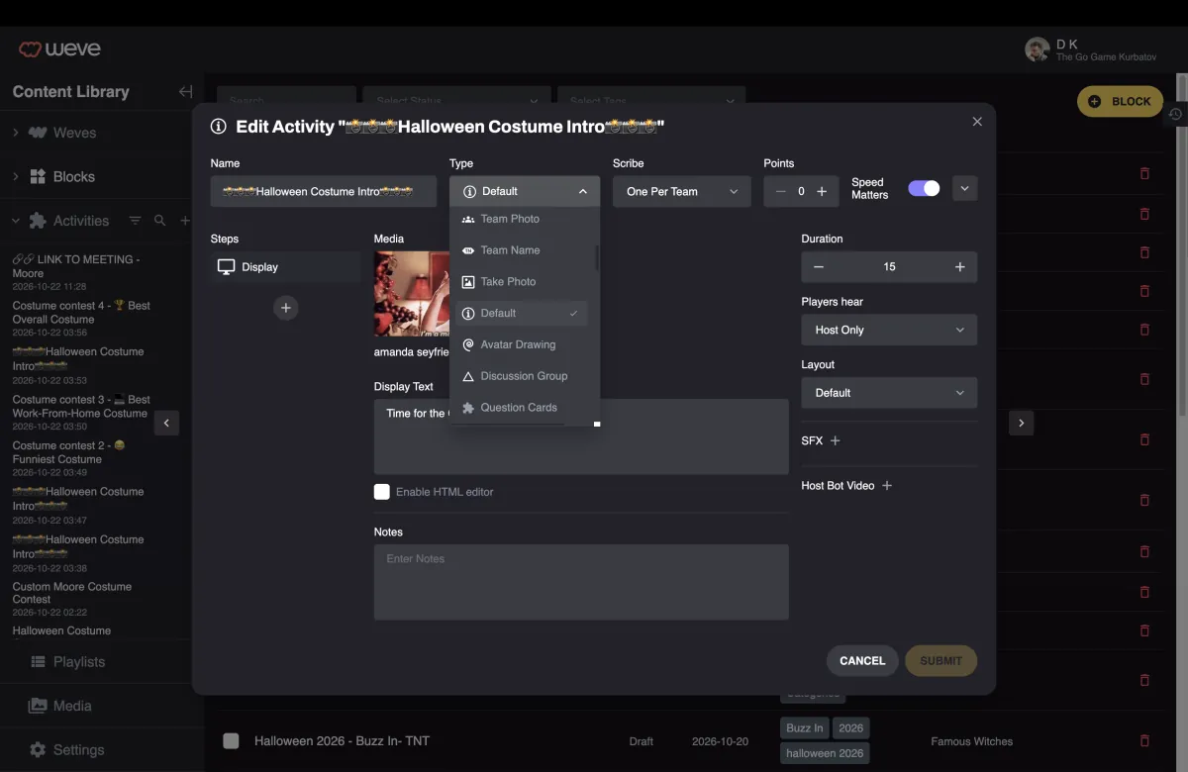
Task: Click the CANCEL button
Action: pyautogui.click(x=862, y=661)
